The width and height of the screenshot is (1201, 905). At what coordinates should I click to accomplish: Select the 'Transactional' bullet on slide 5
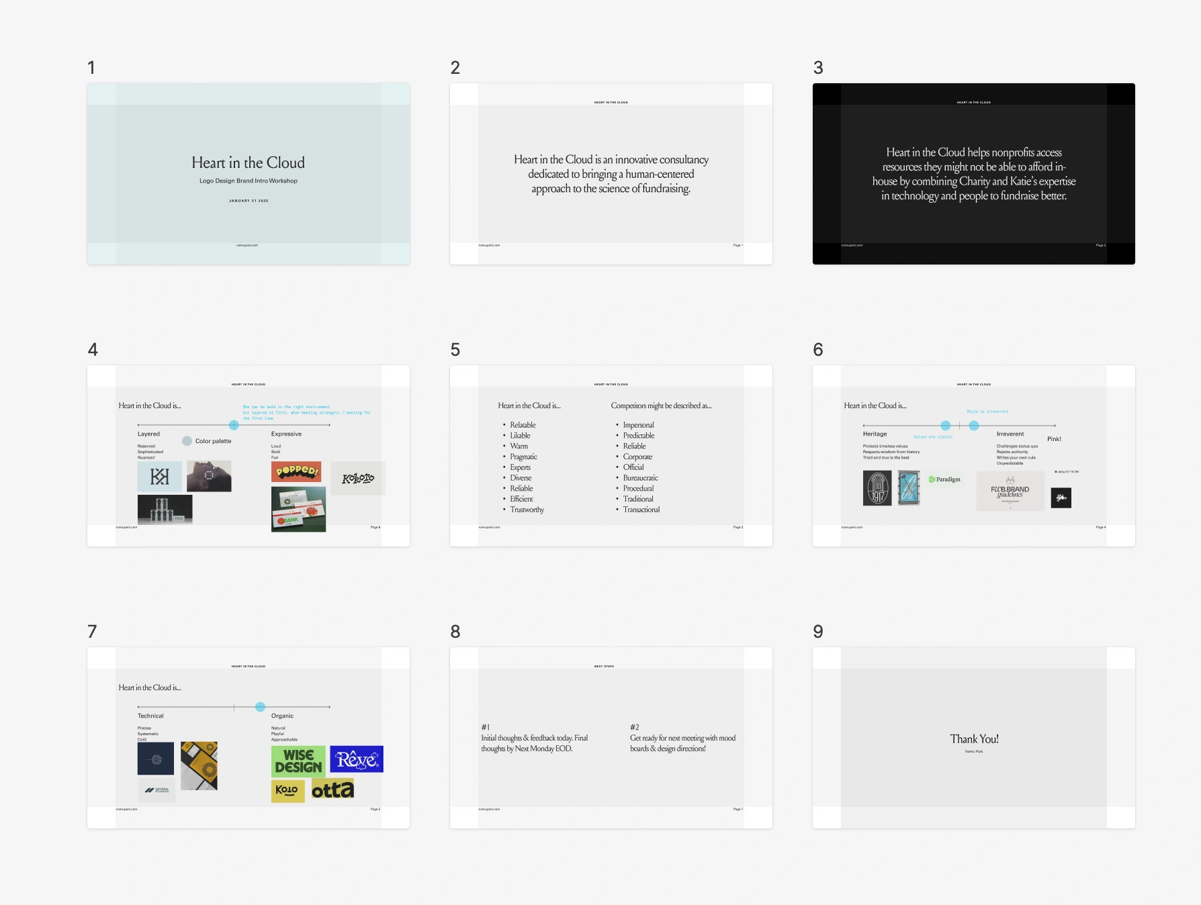coord(641,510)
